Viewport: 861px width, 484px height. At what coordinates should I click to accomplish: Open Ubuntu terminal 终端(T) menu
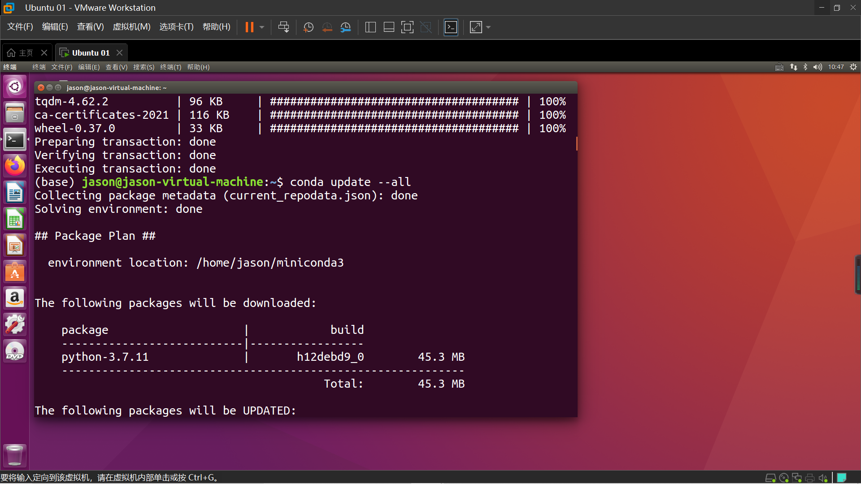170,67
